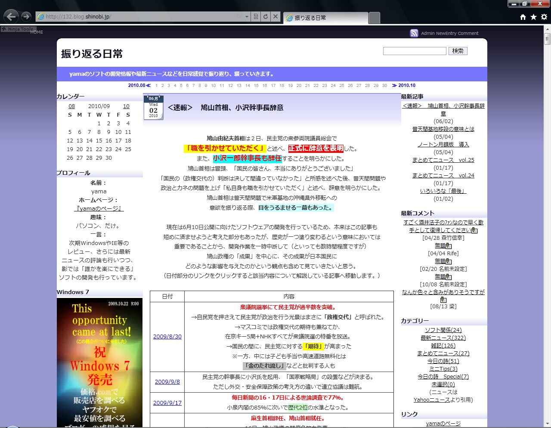Open category ソフト関係(24)
This screenshot has height=428, width=551.
pyautogui.click(x=443, y=330)
